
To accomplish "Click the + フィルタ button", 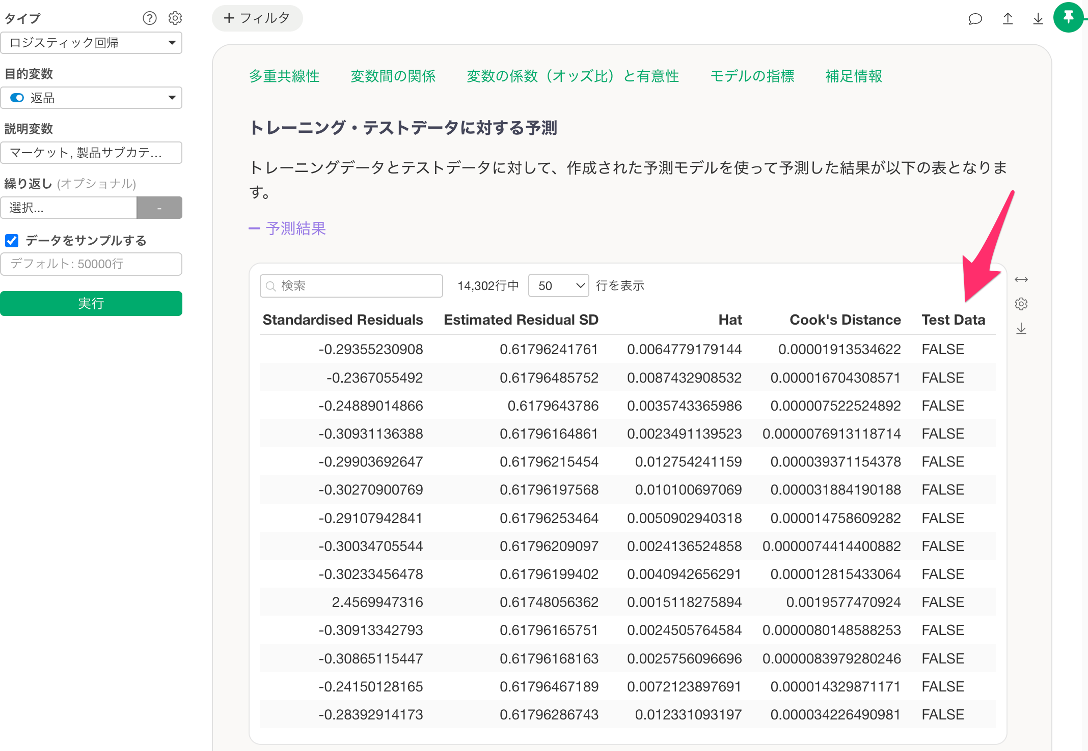I will coord(257,18).
